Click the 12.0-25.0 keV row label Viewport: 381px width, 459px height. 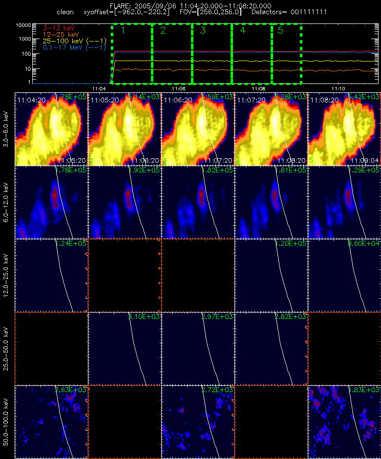tap(6, 275)
